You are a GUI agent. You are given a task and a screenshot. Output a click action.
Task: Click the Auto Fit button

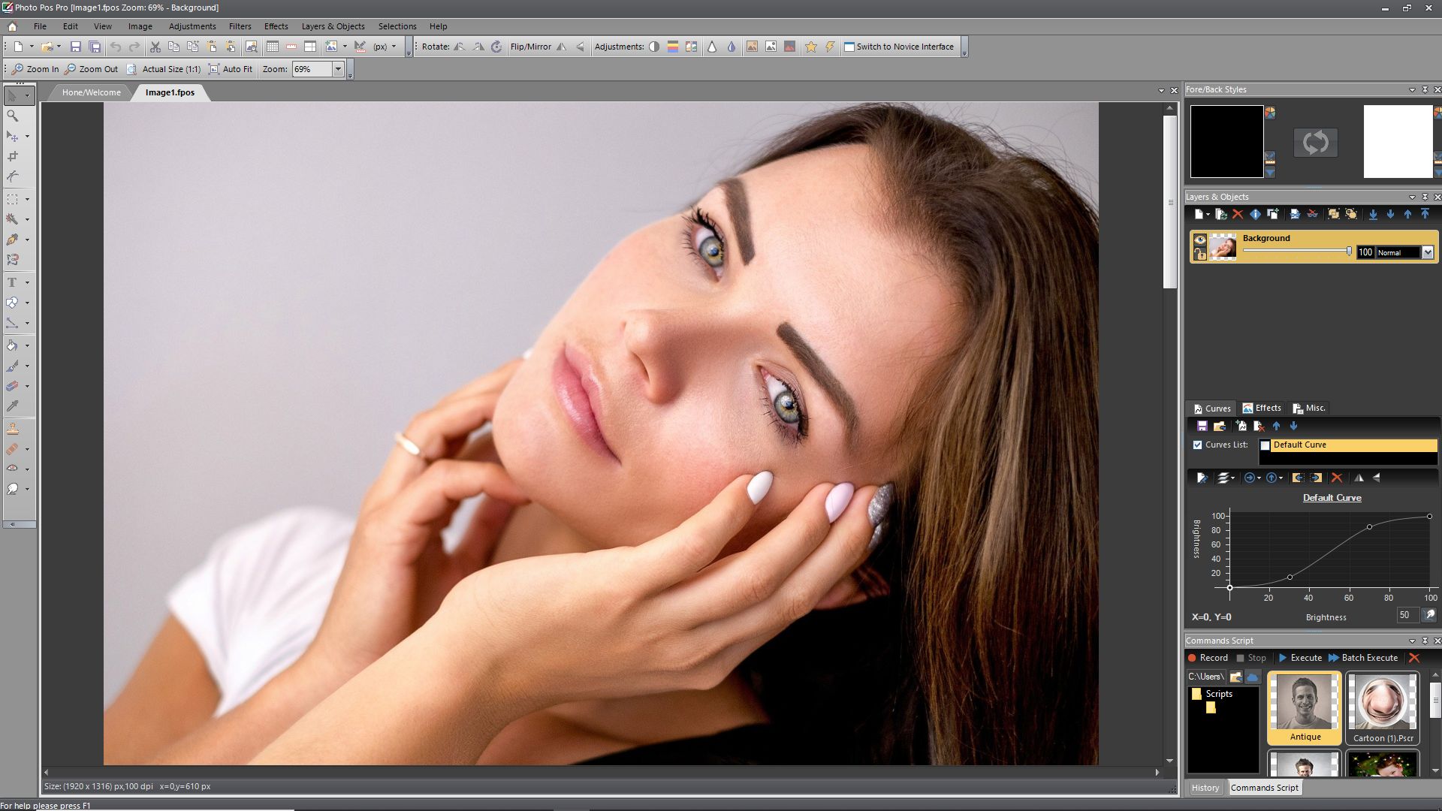click(231, 69)
